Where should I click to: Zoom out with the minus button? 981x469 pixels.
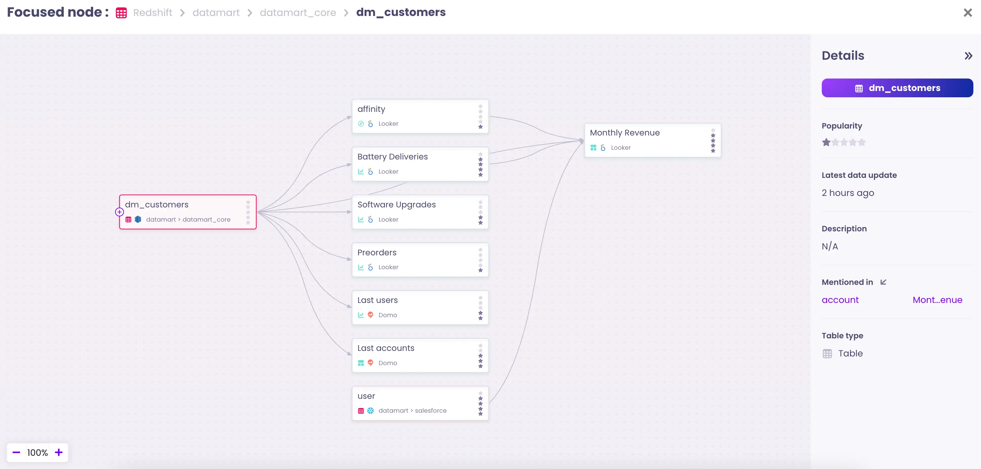[x=16, y=452]
